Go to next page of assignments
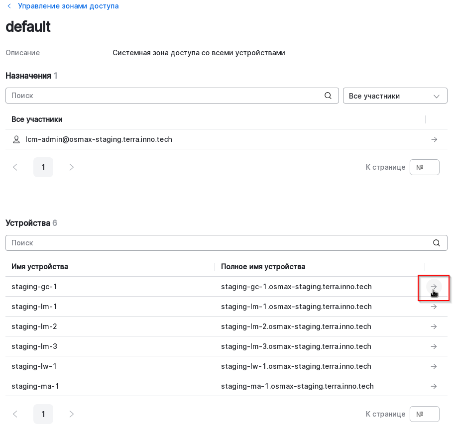The height and width of the screenshot is (429, 454). pyautogui.click(x=71, y=167)
